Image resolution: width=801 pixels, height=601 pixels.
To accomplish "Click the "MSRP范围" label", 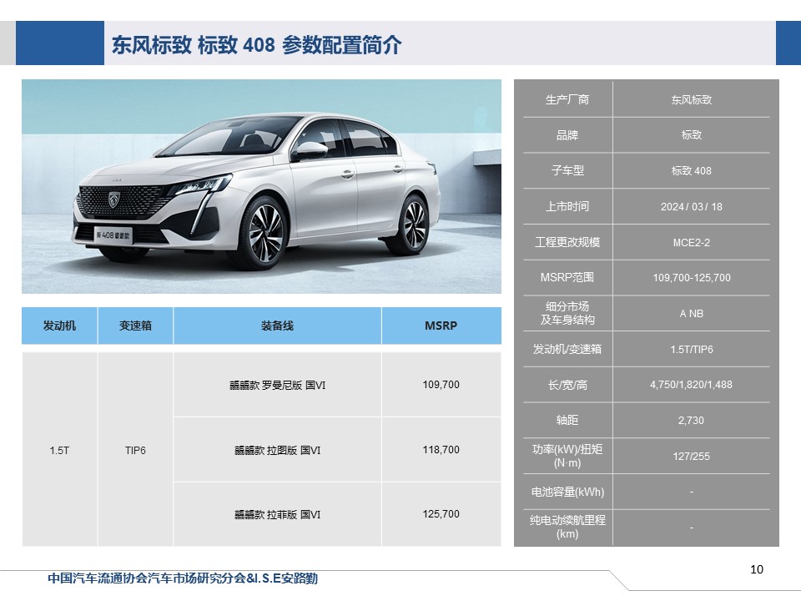I will pos(567,277).
